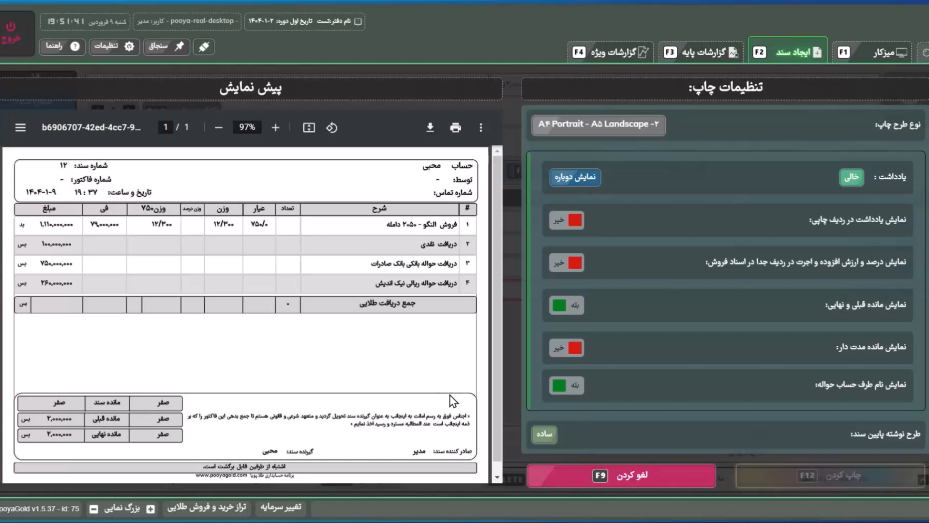The height and width of the screenshot is (523, 929).
Task: Click the 97% zoom level field
Action: click(x=247, y=127)
